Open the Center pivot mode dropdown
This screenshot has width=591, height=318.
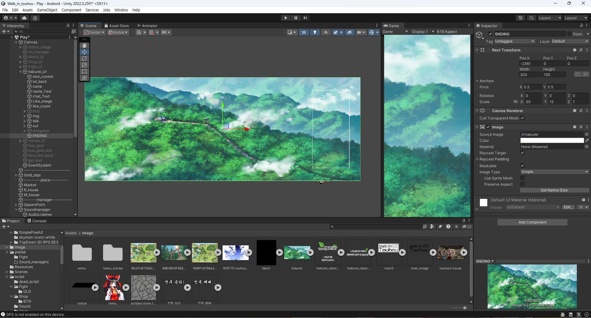point(94,32)
